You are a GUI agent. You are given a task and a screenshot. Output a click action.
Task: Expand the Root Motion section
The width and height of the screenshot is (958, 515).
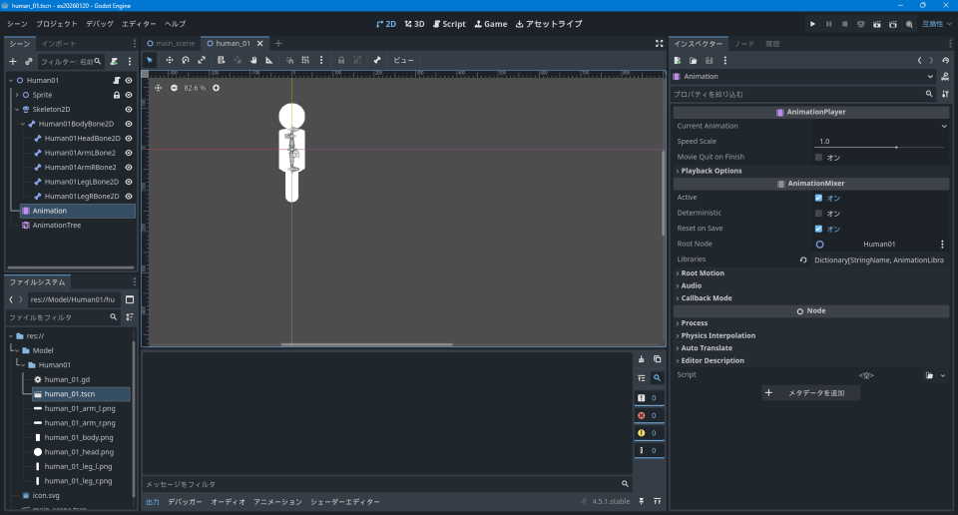point(702,272)
